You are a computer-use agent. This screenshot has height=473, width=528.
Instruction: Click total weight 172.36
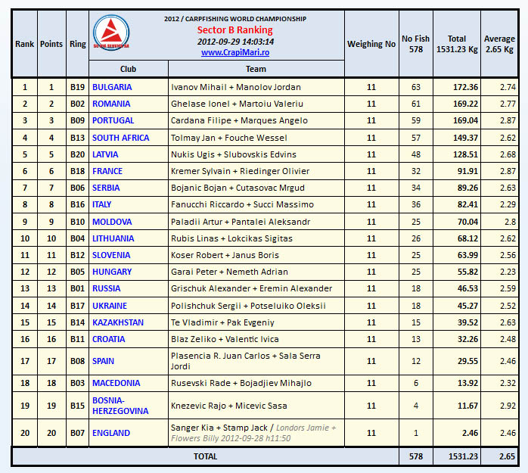[465, 87]
